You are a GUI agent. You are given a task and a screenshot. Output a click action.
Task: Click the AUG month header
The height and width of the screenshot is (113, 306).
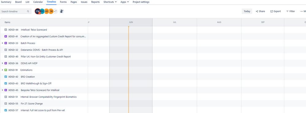(x=219, y=22)
